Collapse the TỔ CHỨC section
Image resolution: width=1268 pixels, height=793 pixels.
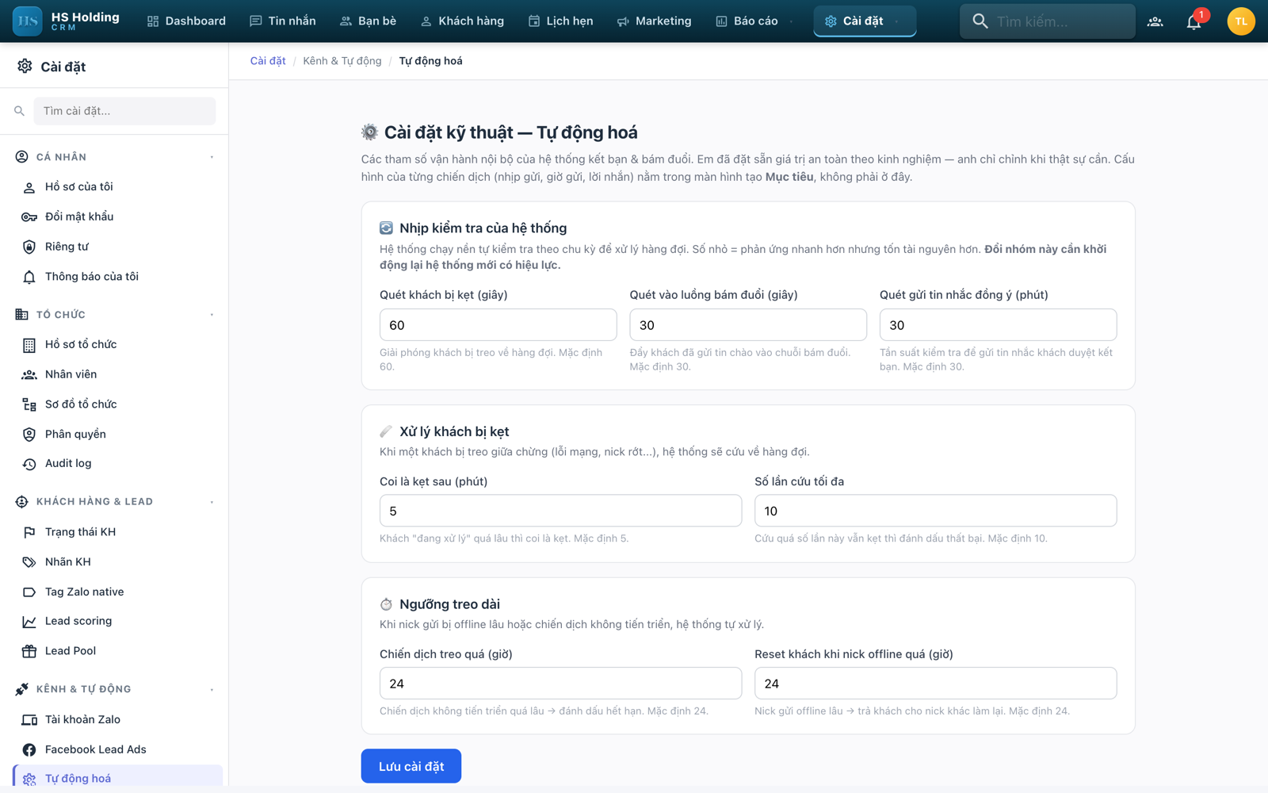[x=212, y=315]
